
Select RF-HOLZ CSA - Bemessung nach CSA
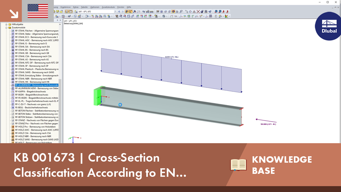pos(33,133)
